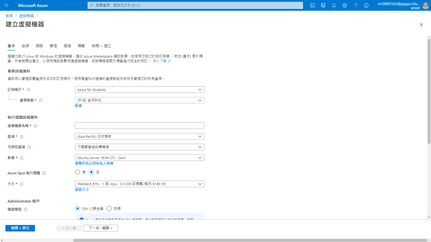
Task: Switch to the 磁碟 tab
Action: tap(25, 46)
